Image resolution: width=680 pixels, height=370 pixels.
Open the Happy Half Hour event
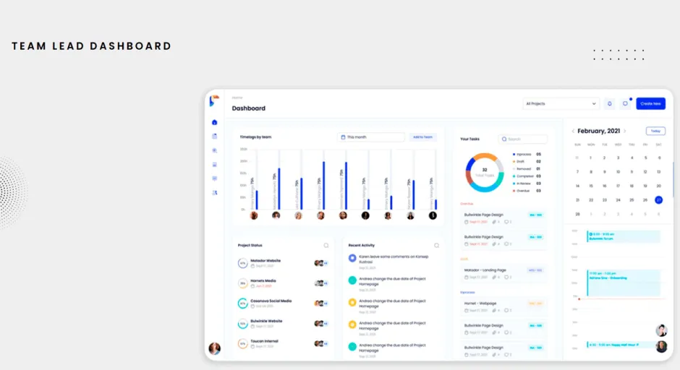coord(621,345)
